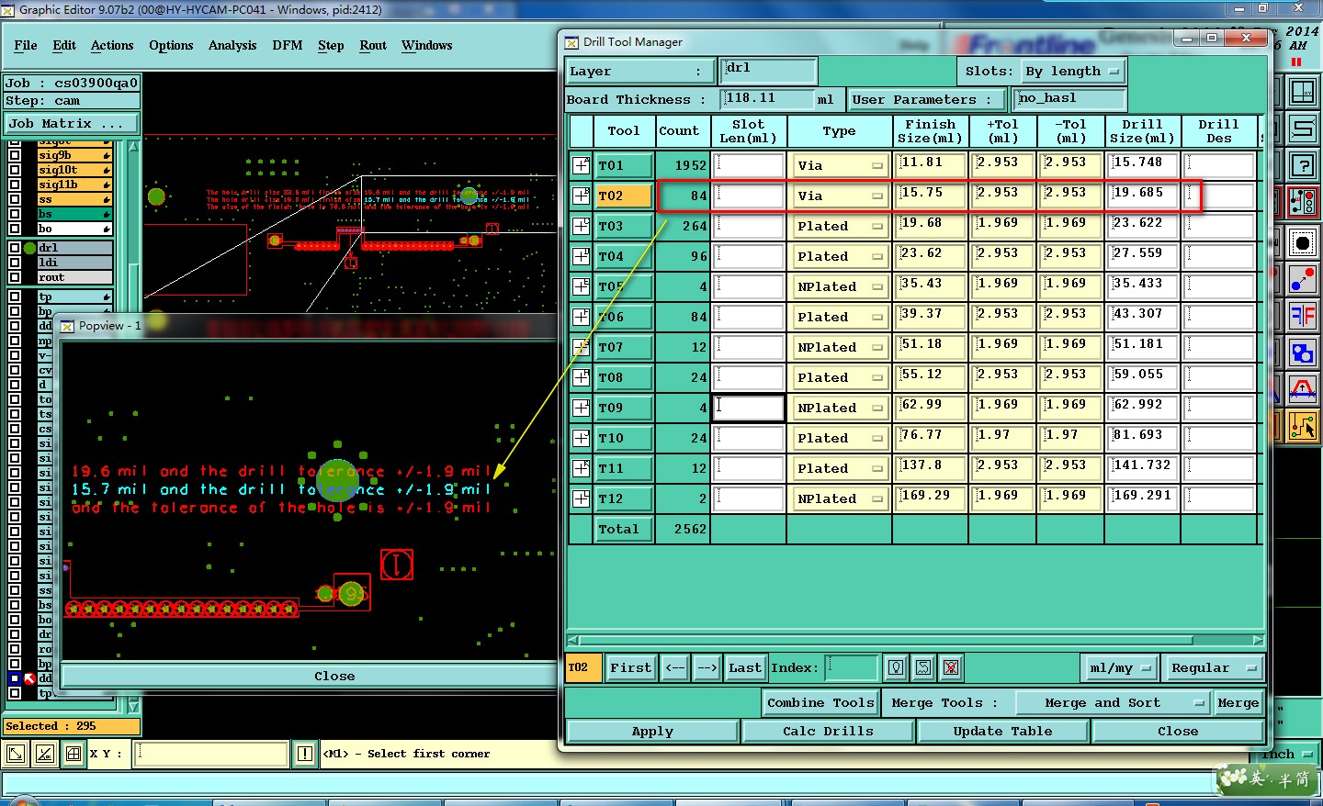The height and width of the screenshot is (806, 1323).
Task: Click the Board Thickness field 118.11
Action: (768, 99)
